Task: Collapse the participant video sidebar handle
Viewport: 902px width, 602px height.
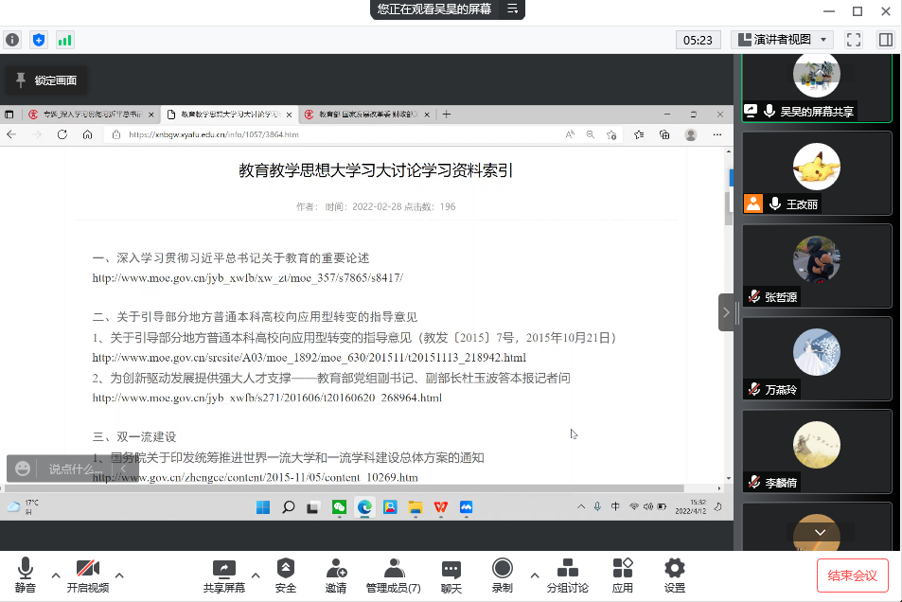Action: 726,312
